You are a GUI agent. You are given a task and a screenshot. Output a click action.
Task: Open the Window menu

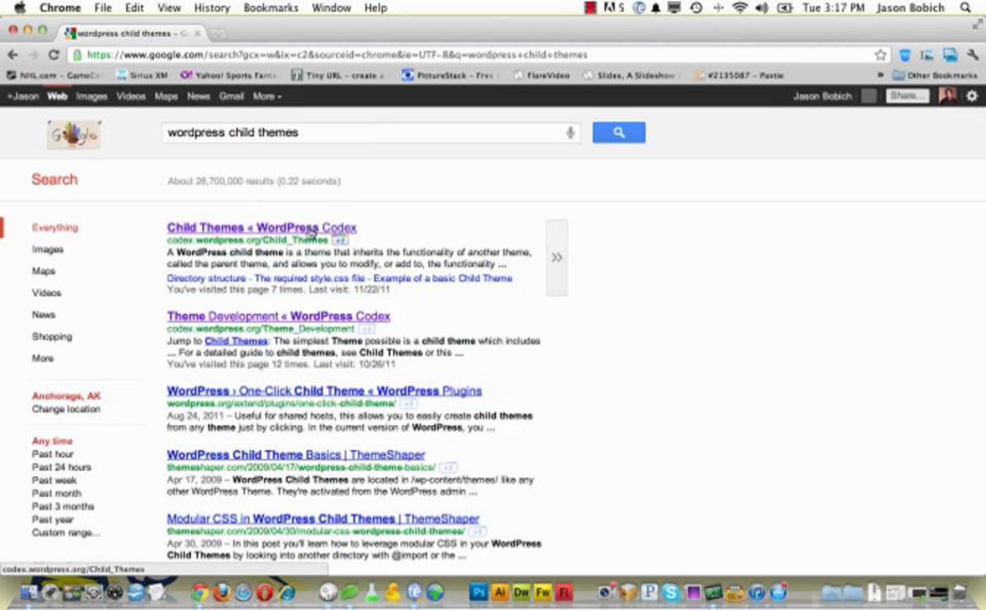point(331,8)
